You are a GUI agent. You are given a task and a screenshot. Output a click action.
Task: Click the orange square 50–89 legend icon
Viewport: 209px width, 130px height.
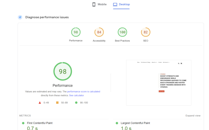coord(57,103)
